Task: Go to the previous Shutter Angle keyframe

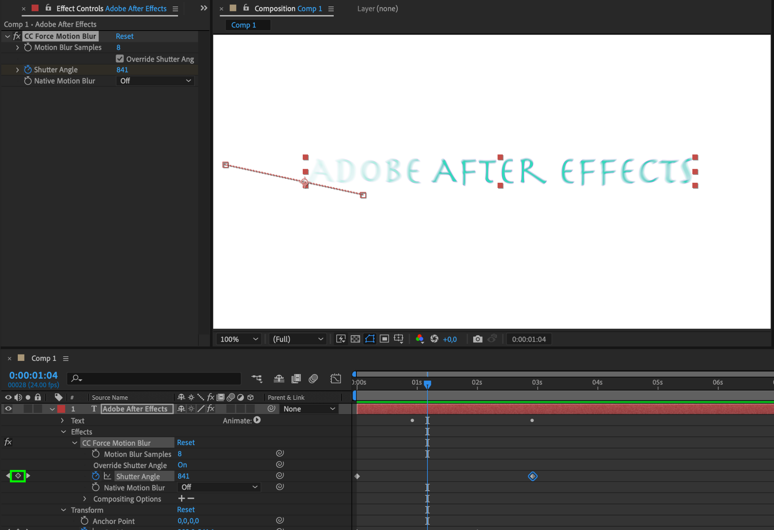Action: coord(8,476)
